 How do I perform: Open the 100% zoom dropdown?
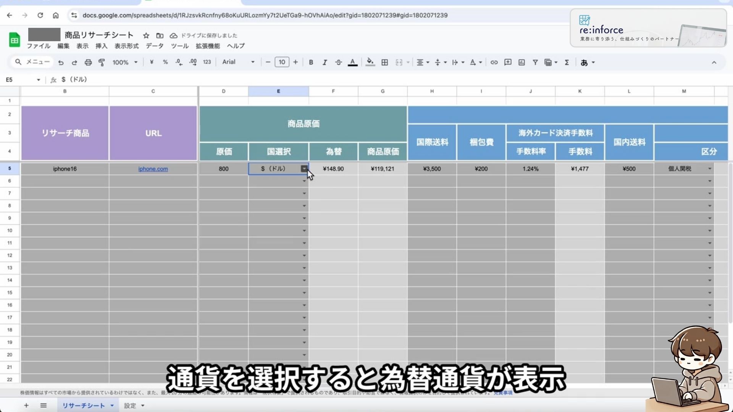[125, 62]
